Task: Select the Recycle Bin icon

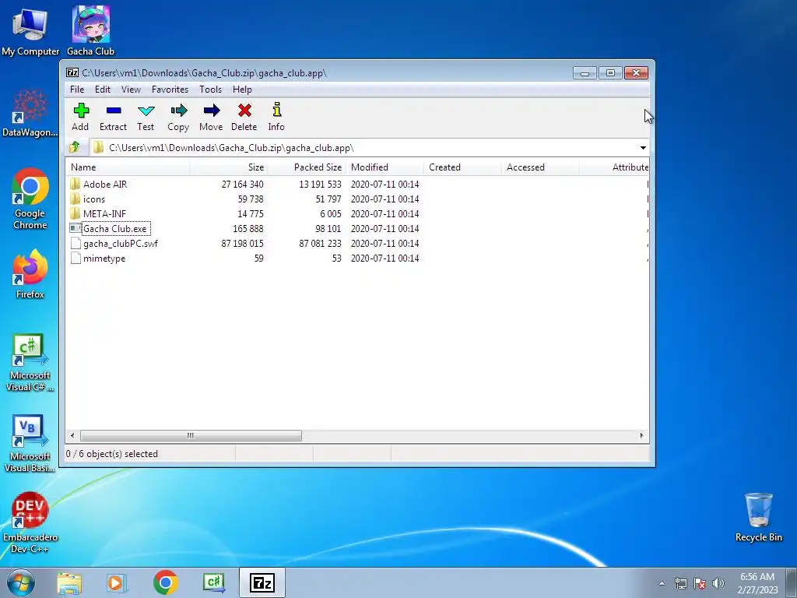Action: point(758,518)
